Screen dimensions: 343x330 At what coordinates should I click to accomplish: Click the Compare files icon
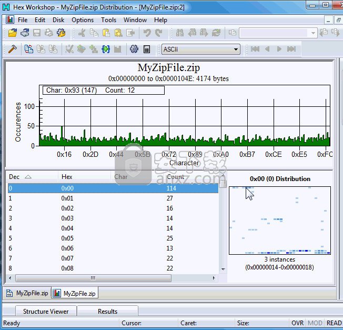(x=29, y=49)
